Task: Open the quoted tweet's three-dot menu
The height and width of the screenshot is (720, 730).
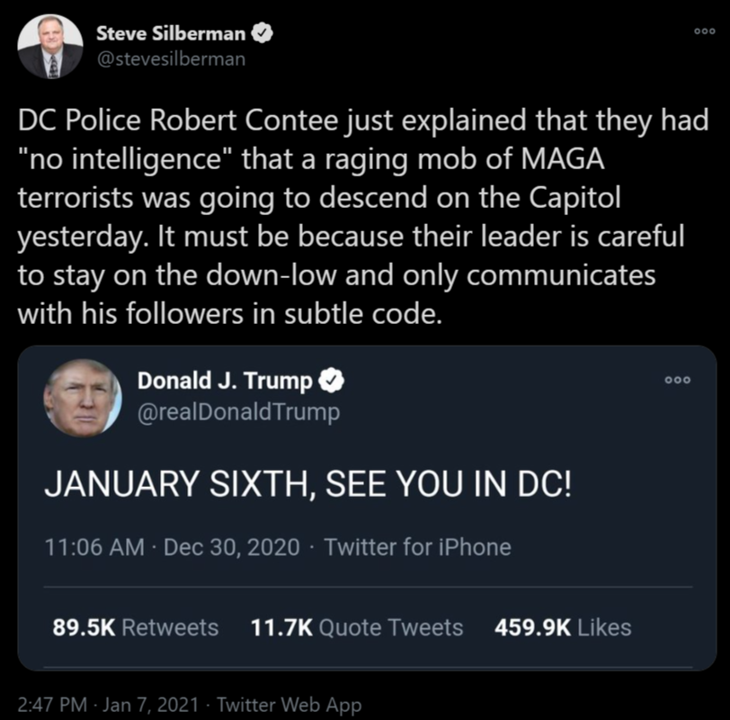Action: 677,380
